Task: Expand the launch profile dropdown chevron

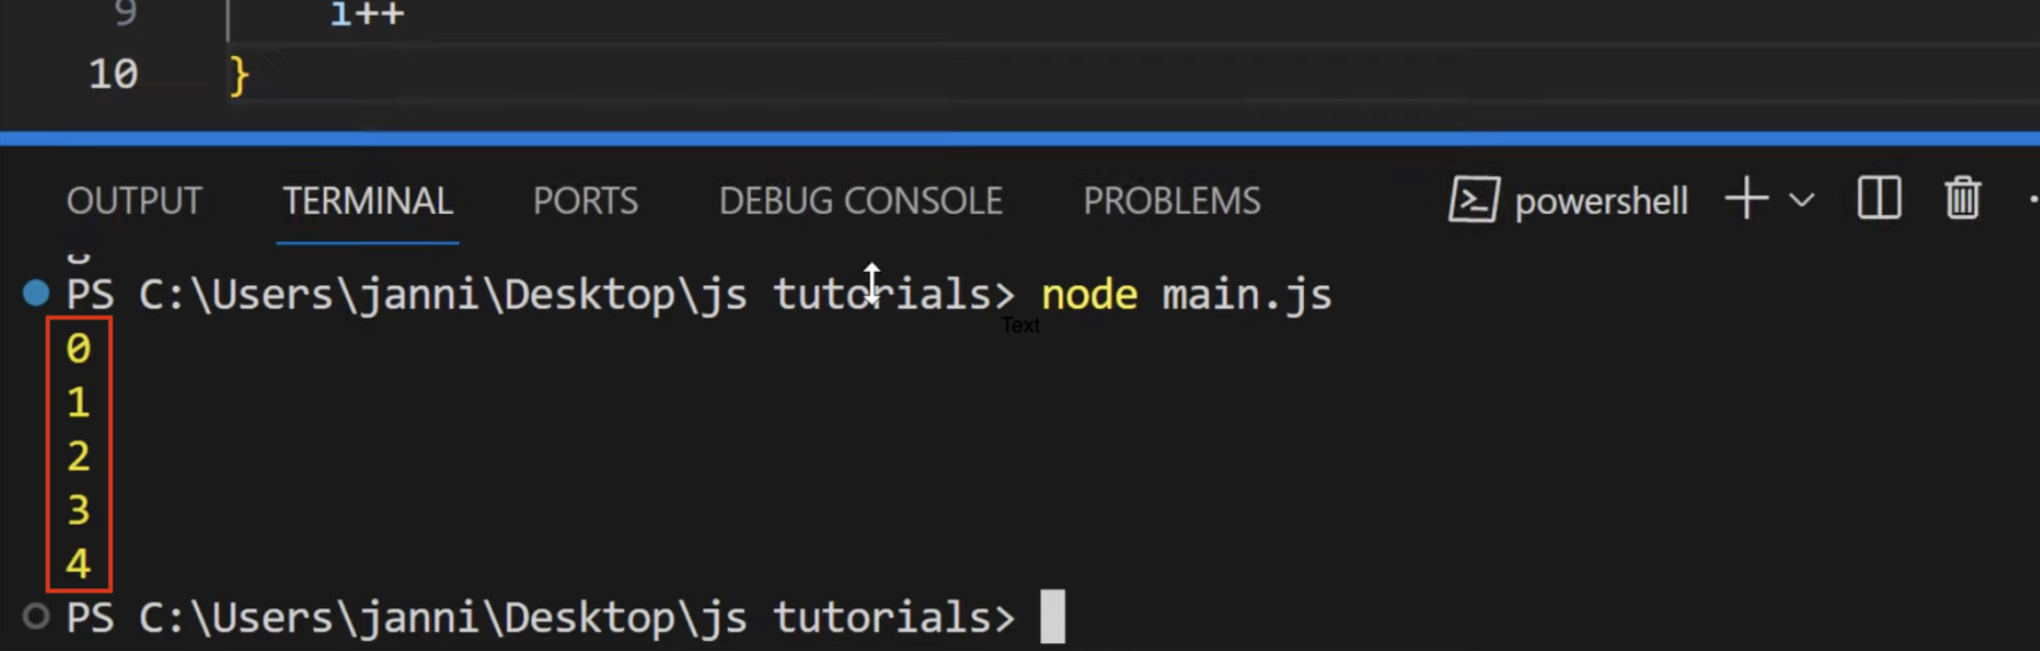Action: [1801, 200]
